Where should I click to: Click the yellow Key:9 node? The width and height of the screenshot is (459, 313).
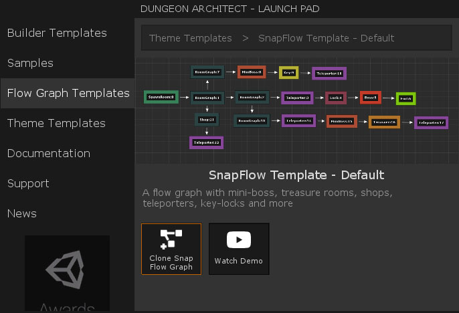click(288, 72)
